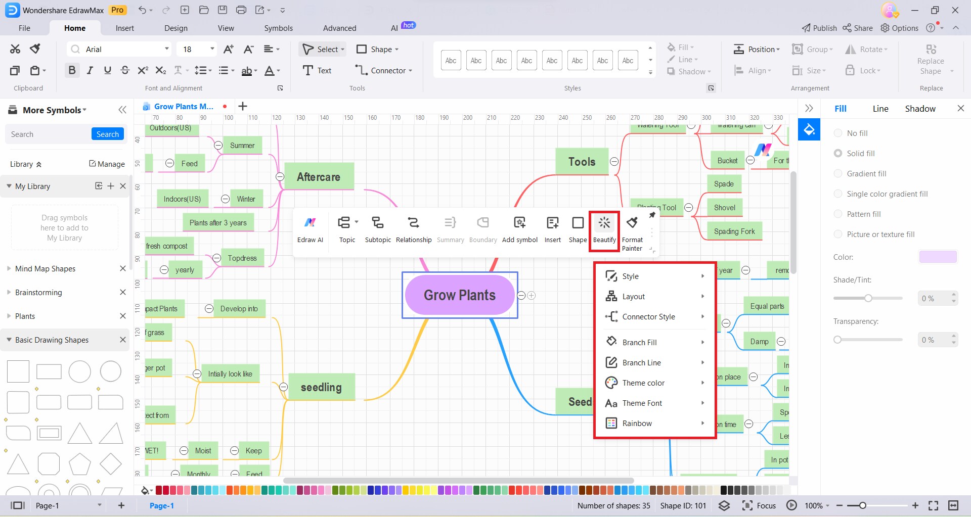Toggle Bold formatting
The width and height of the screenshot is (971, 517).
(x=72, y=70)
